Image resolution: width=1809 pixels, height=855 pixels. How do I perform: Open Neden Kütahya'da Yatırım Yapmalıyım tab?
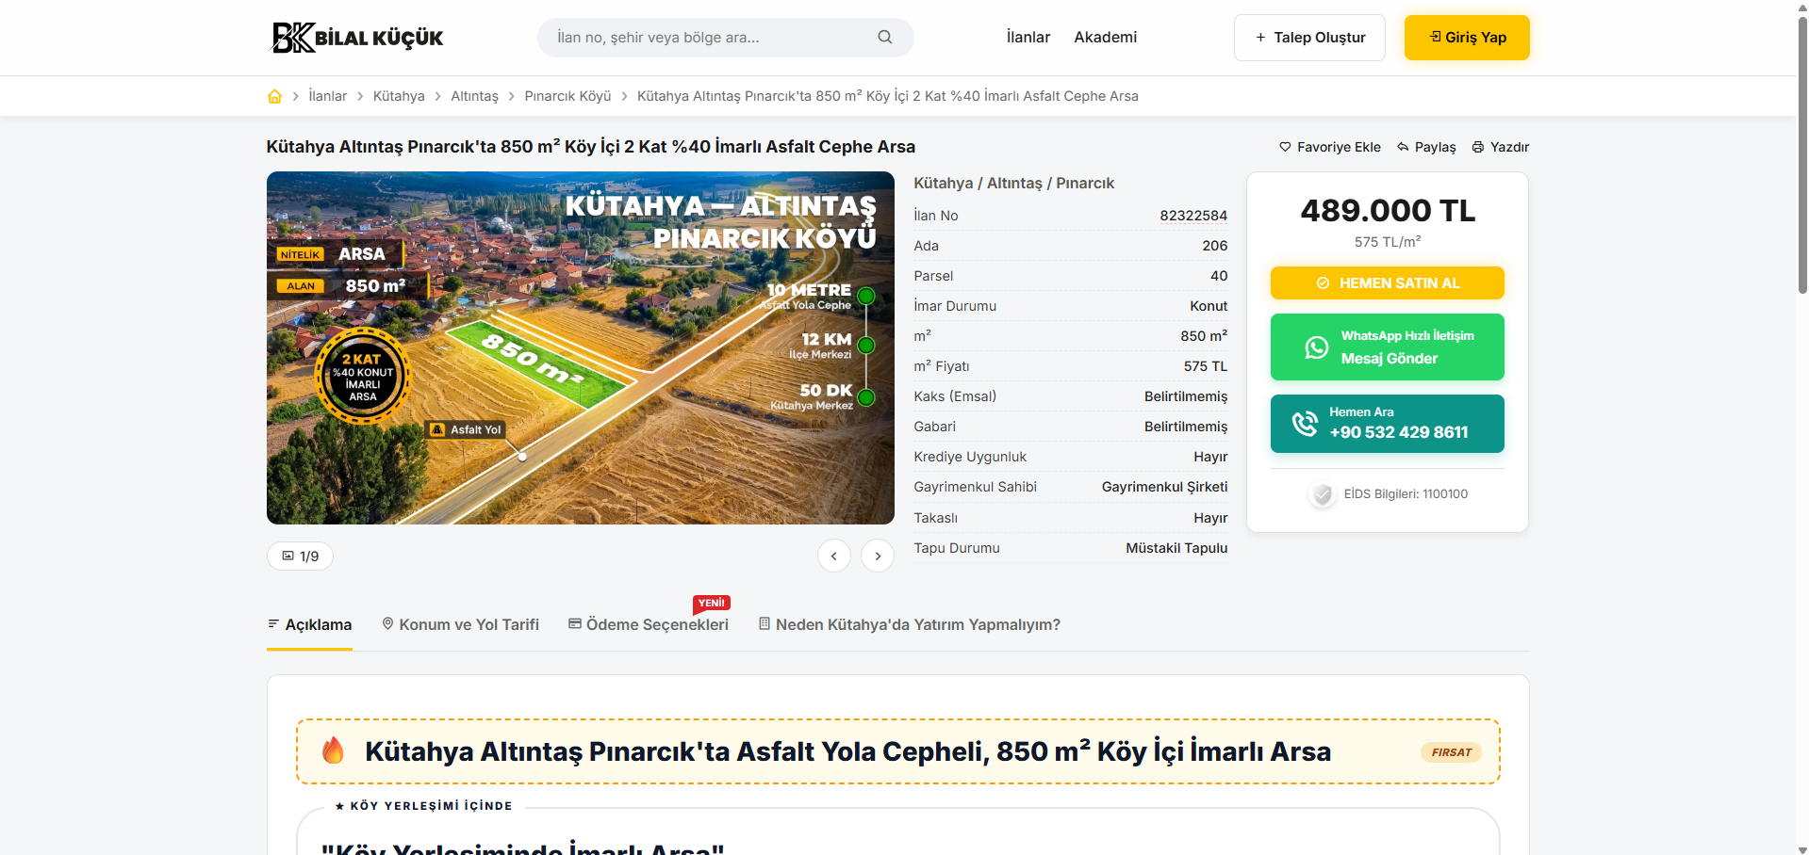pos(910,625)
